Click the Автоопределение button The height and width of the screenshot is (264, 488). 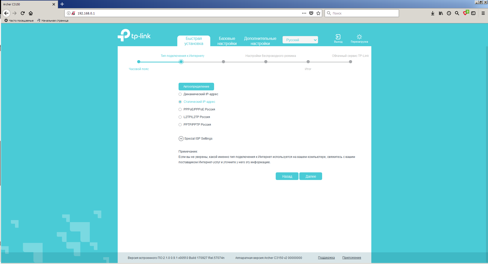196,87
